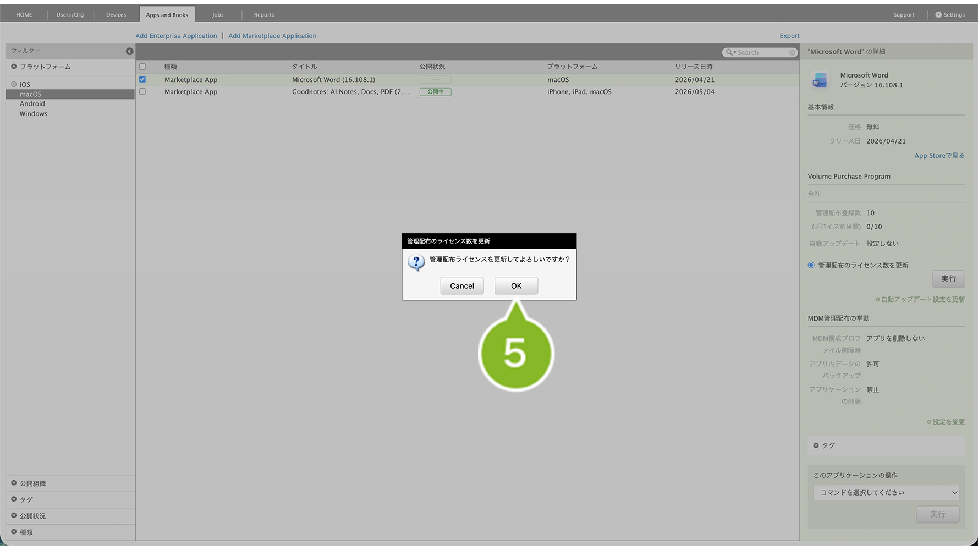The width and height of the screenshot is (978, 550).
Task: Select the Apps and Books tab
Action: (x=167, y=15)
